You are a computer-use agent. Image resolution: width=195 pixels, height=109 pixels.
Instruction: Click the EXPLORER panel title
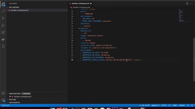tap(13, 4)
